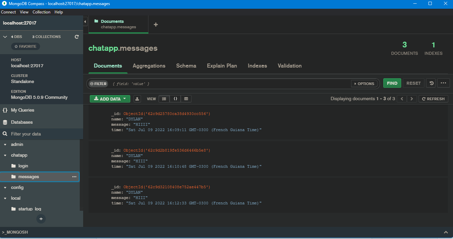Click the third document ObjectId ending 447b5

[167, 187]
